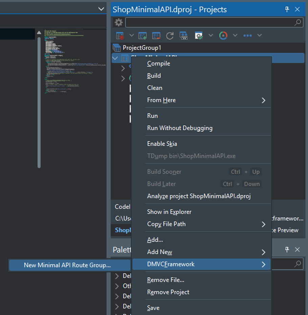Click TDump bin\ShopMinimalAPI.exe menu entry
308x315 pixels.
point(201,156)
